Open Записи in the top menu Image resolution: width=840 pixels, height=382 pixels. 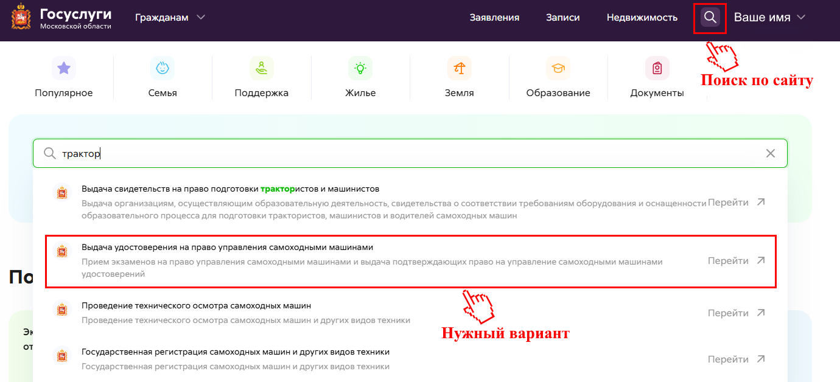562,18
